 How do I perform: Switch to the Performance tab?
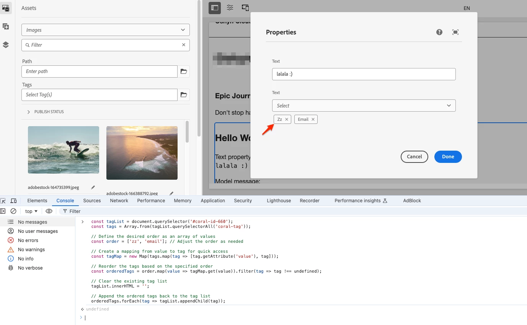click(x=151, y=201)
